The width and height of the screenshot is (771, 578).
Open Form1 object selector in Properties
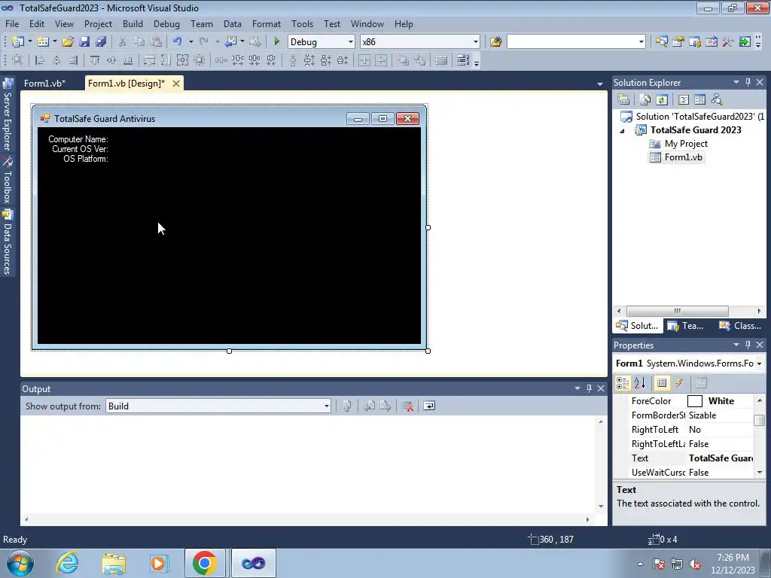pyautogui.click(x=759, y=364)
